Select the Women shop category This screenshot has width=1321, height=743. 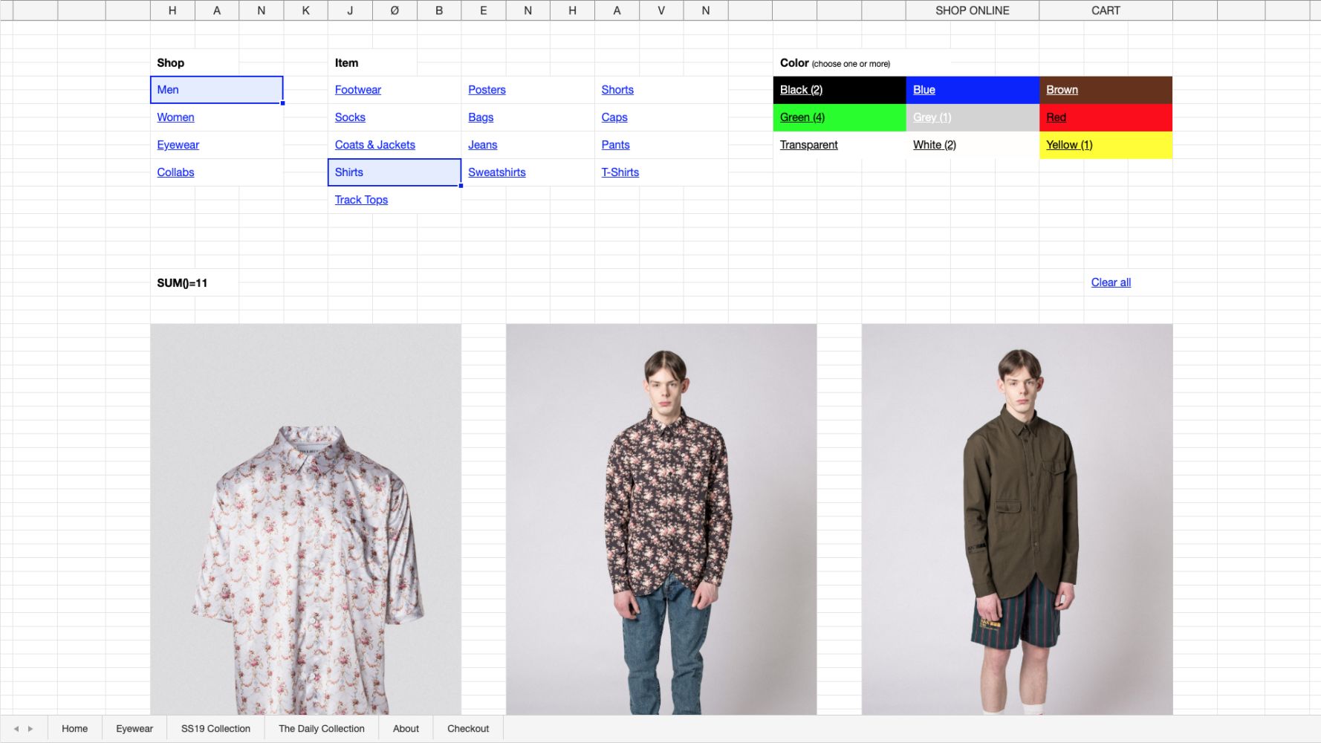pos(175,117)
